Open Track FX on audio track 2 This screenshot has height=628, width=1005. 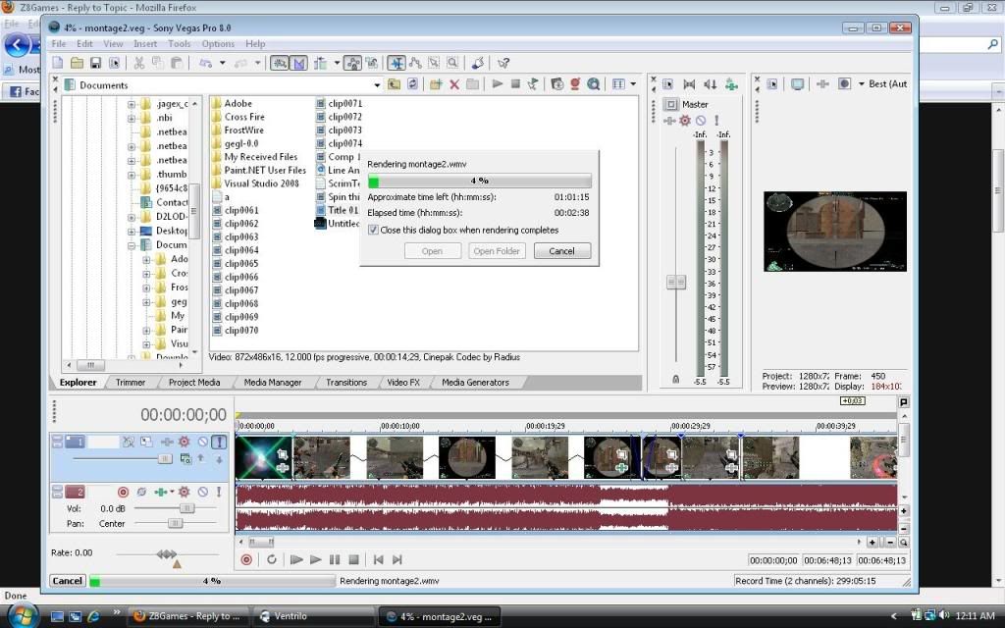184,492
